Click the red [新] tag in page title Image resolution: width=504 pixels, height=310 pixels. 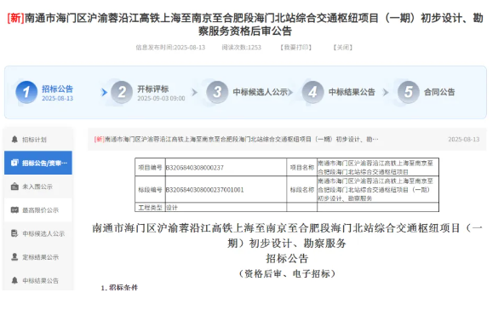click(15, 18)
